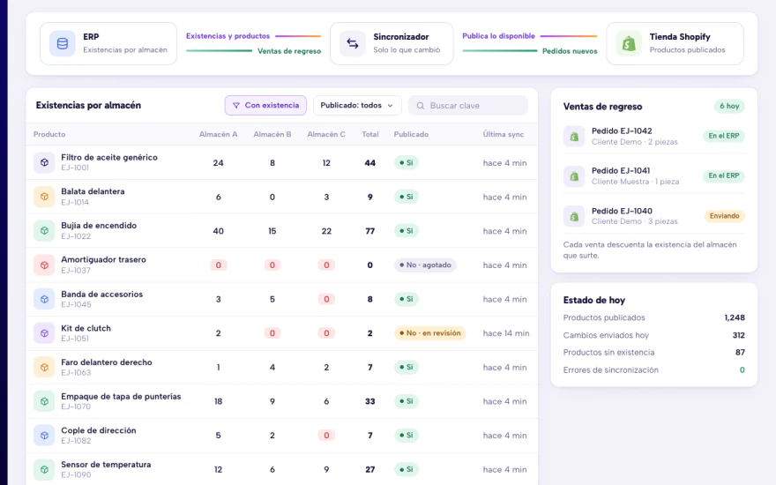Click the Pedidos nuevos label
This screenshot has width=776, height=485.
click(570, 51)
